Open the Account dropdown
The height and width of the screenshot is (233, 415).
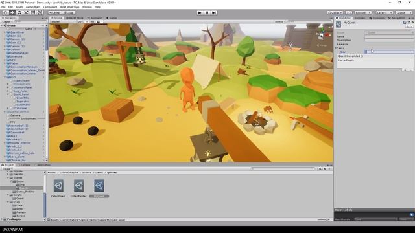[363, 13]
